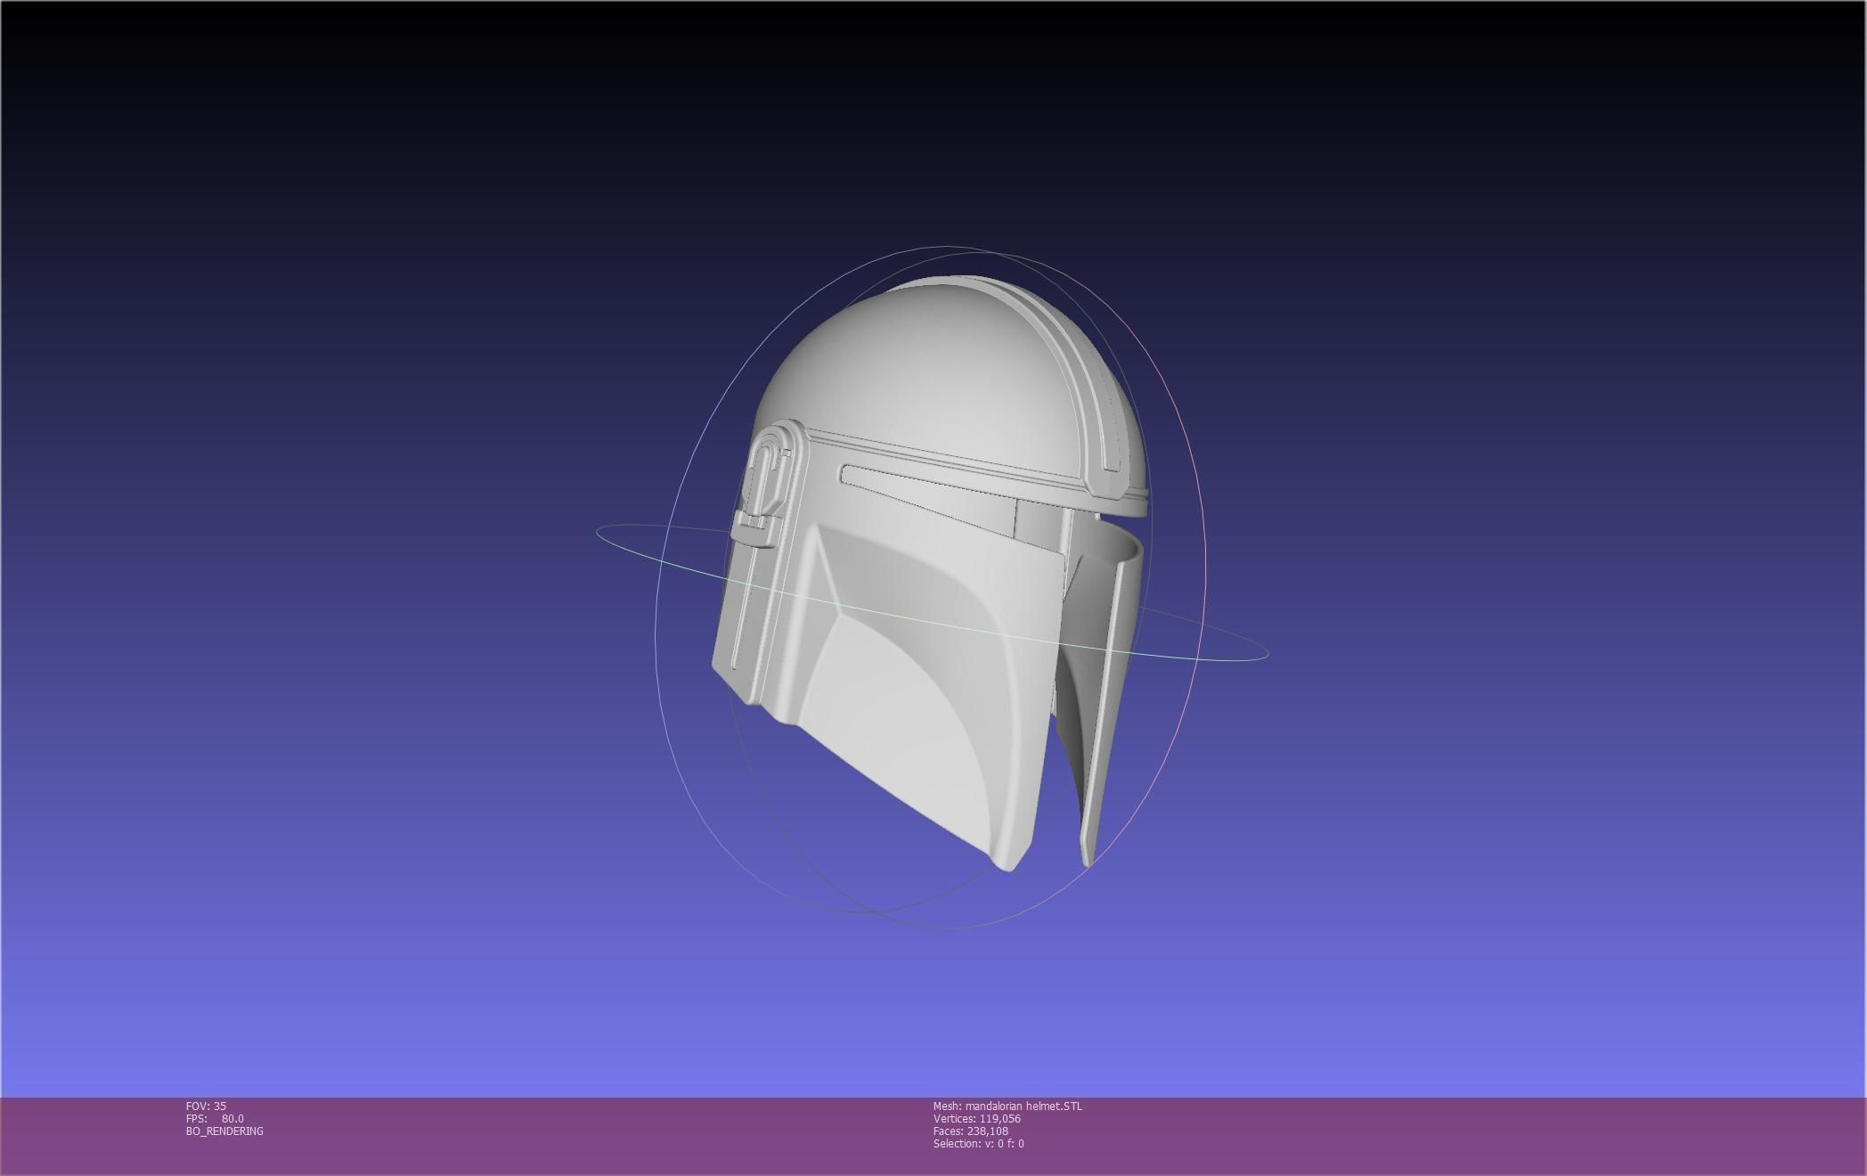Click the Selection: v: 0 f: 0 text
This screenshot has width=1867, height=1176.
tap(978, 1143)
